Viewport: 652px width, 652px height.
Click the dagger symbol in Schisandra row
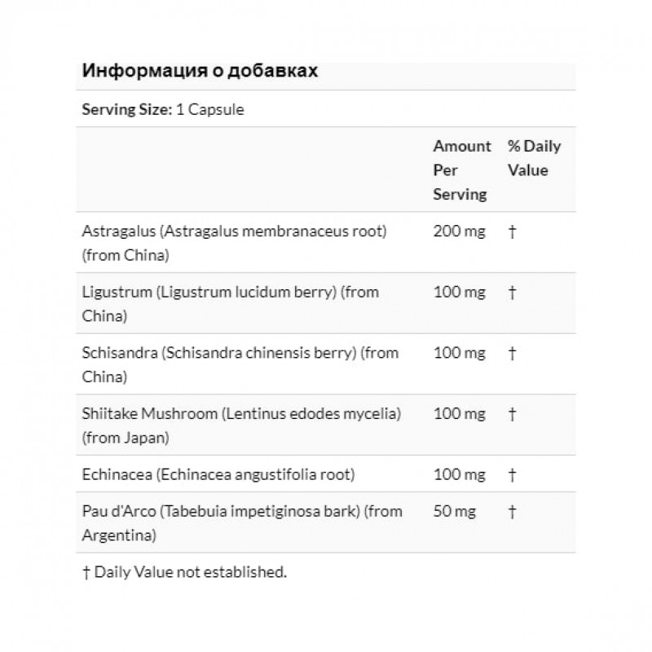click(x=512, y=354)
